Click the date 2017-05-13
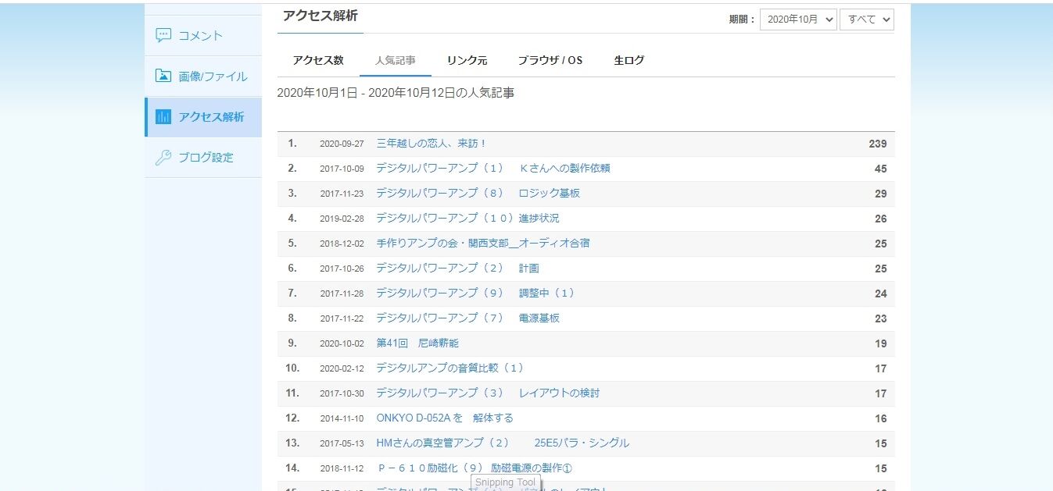The image size is (1053, 491). (x=342, y=444)
